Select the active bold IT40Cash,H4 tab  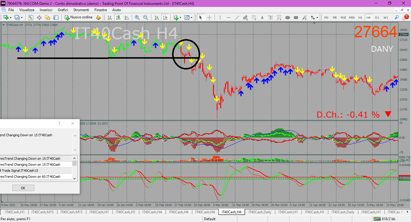click(231, 212)
